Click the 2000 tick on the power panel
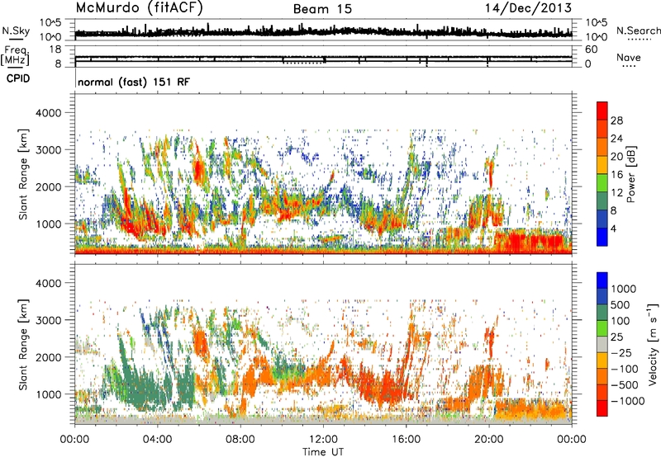 tap(48, 186)
